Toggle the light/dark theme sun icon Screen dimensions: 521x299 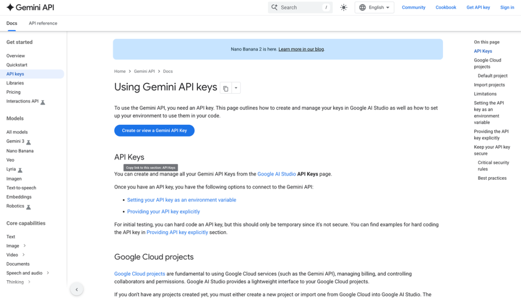[x=343, y=7]
